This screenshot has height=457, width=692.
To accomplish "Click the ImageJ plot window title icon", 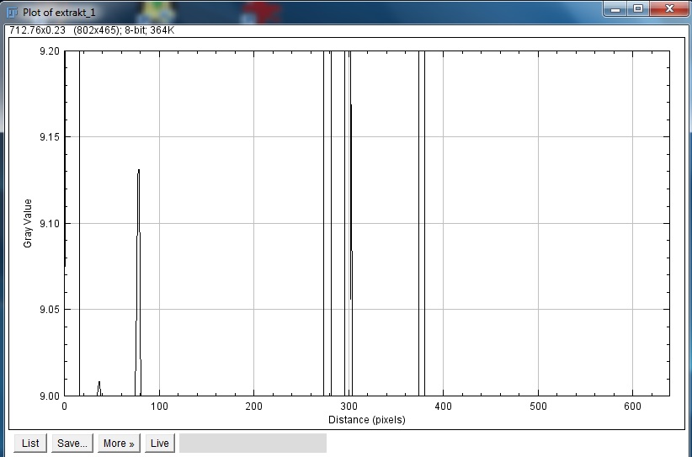I will click(x=13, y=13).
